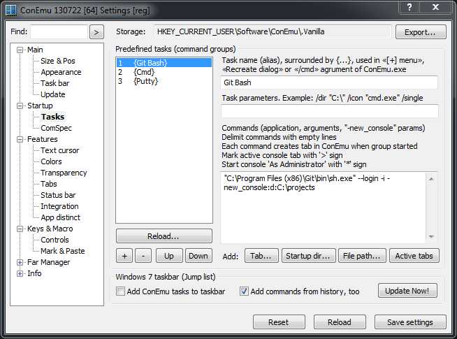Screen dimensions: 457x339
Task: Open the Transparency settings page
Action: coord(64,173)
